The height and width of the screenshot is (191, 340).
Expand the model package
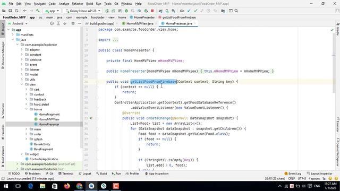click(x=22, y=74)
